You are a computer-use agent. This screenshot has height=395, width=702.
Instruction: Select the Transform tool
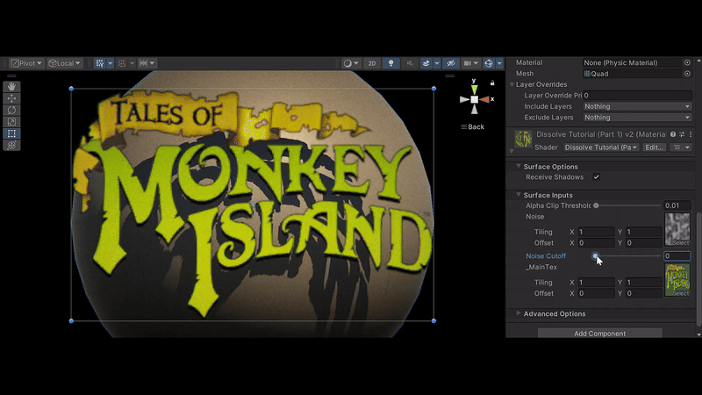[x=11, y=145]
